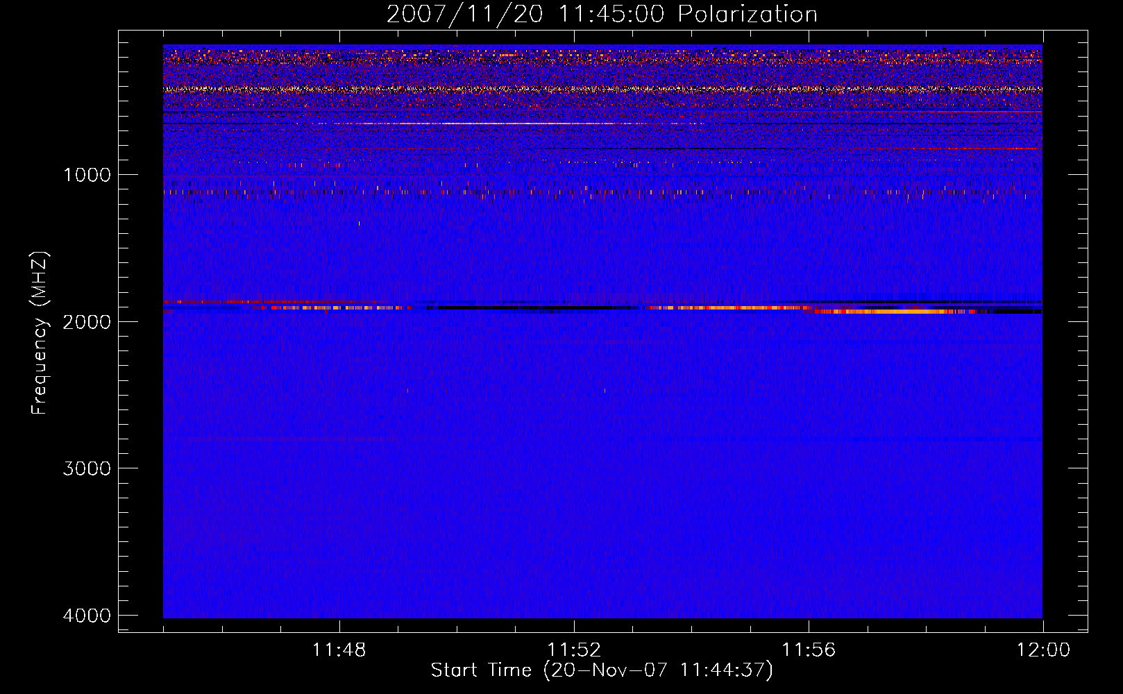Image resolution: width=1123 pixels, height=694 pixels.
Task: Click the black band segment just above 2000 MHz
Action: 527,307
